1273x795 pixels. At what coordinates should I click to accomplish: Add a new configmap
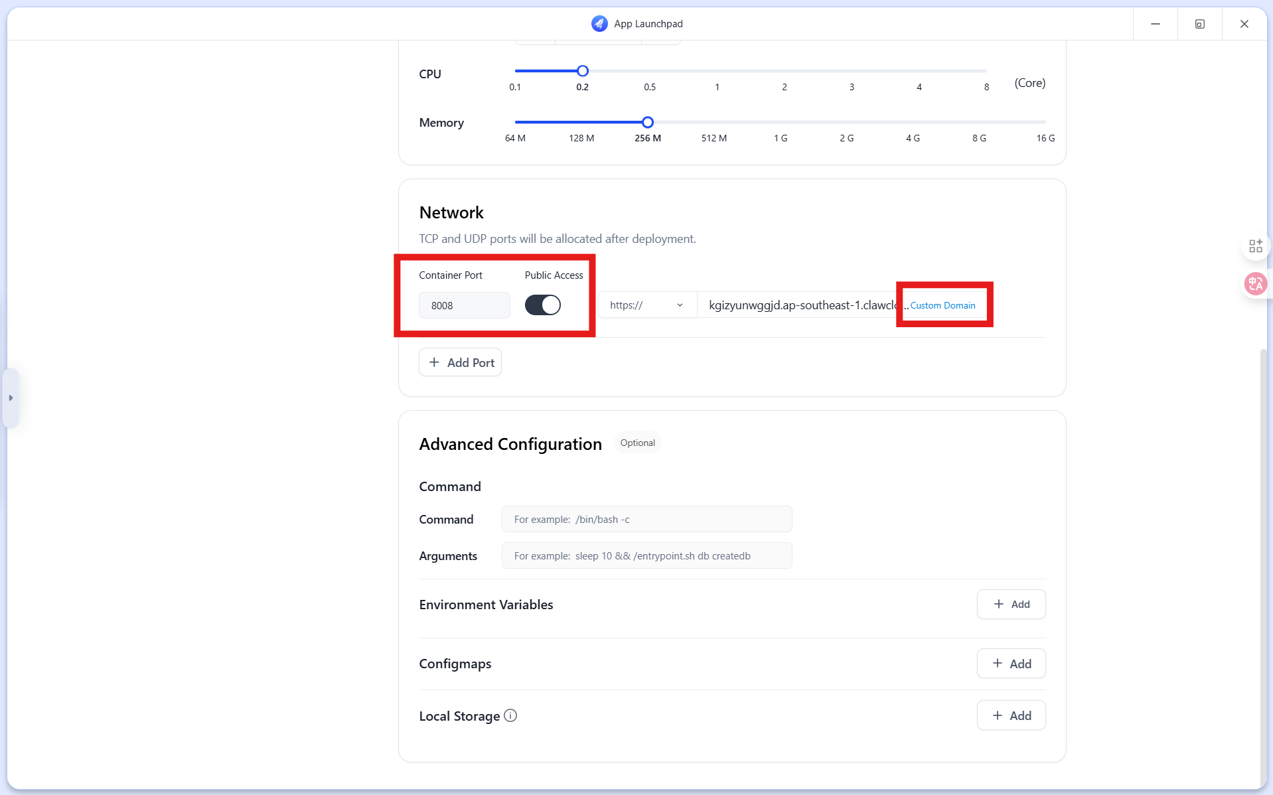click(1011, 664)
